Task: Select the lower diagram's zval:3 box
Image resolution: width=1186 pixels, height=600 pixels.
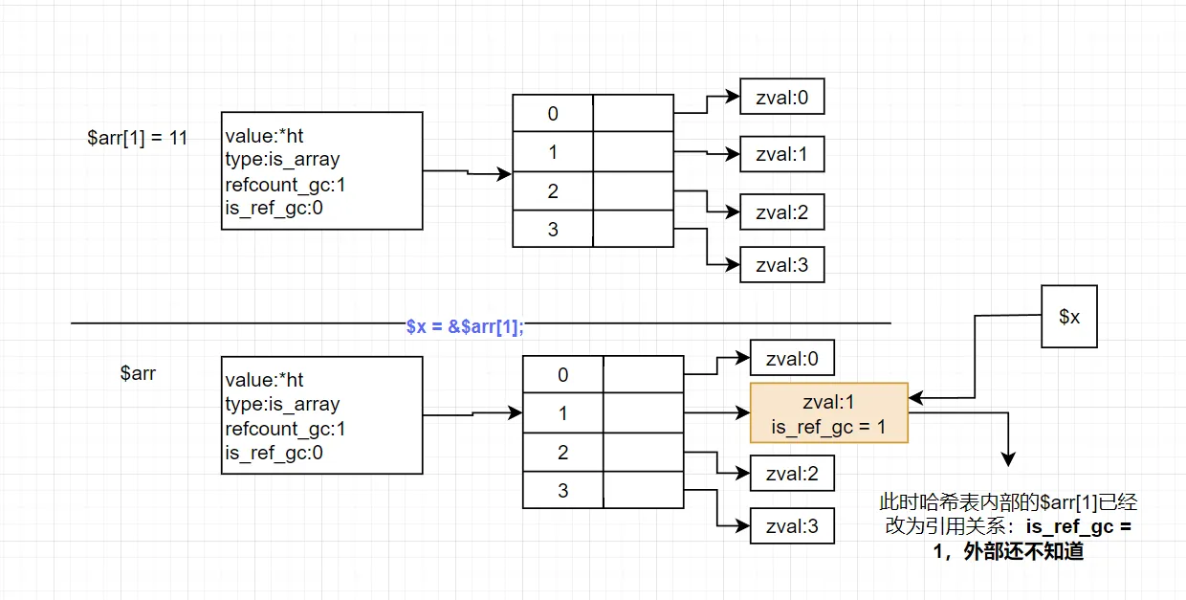Action: tap(792, 525)
